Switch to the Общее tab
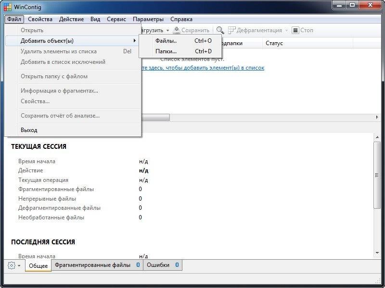The height and width of the screenshot is (288, 385). pos(38,265)
